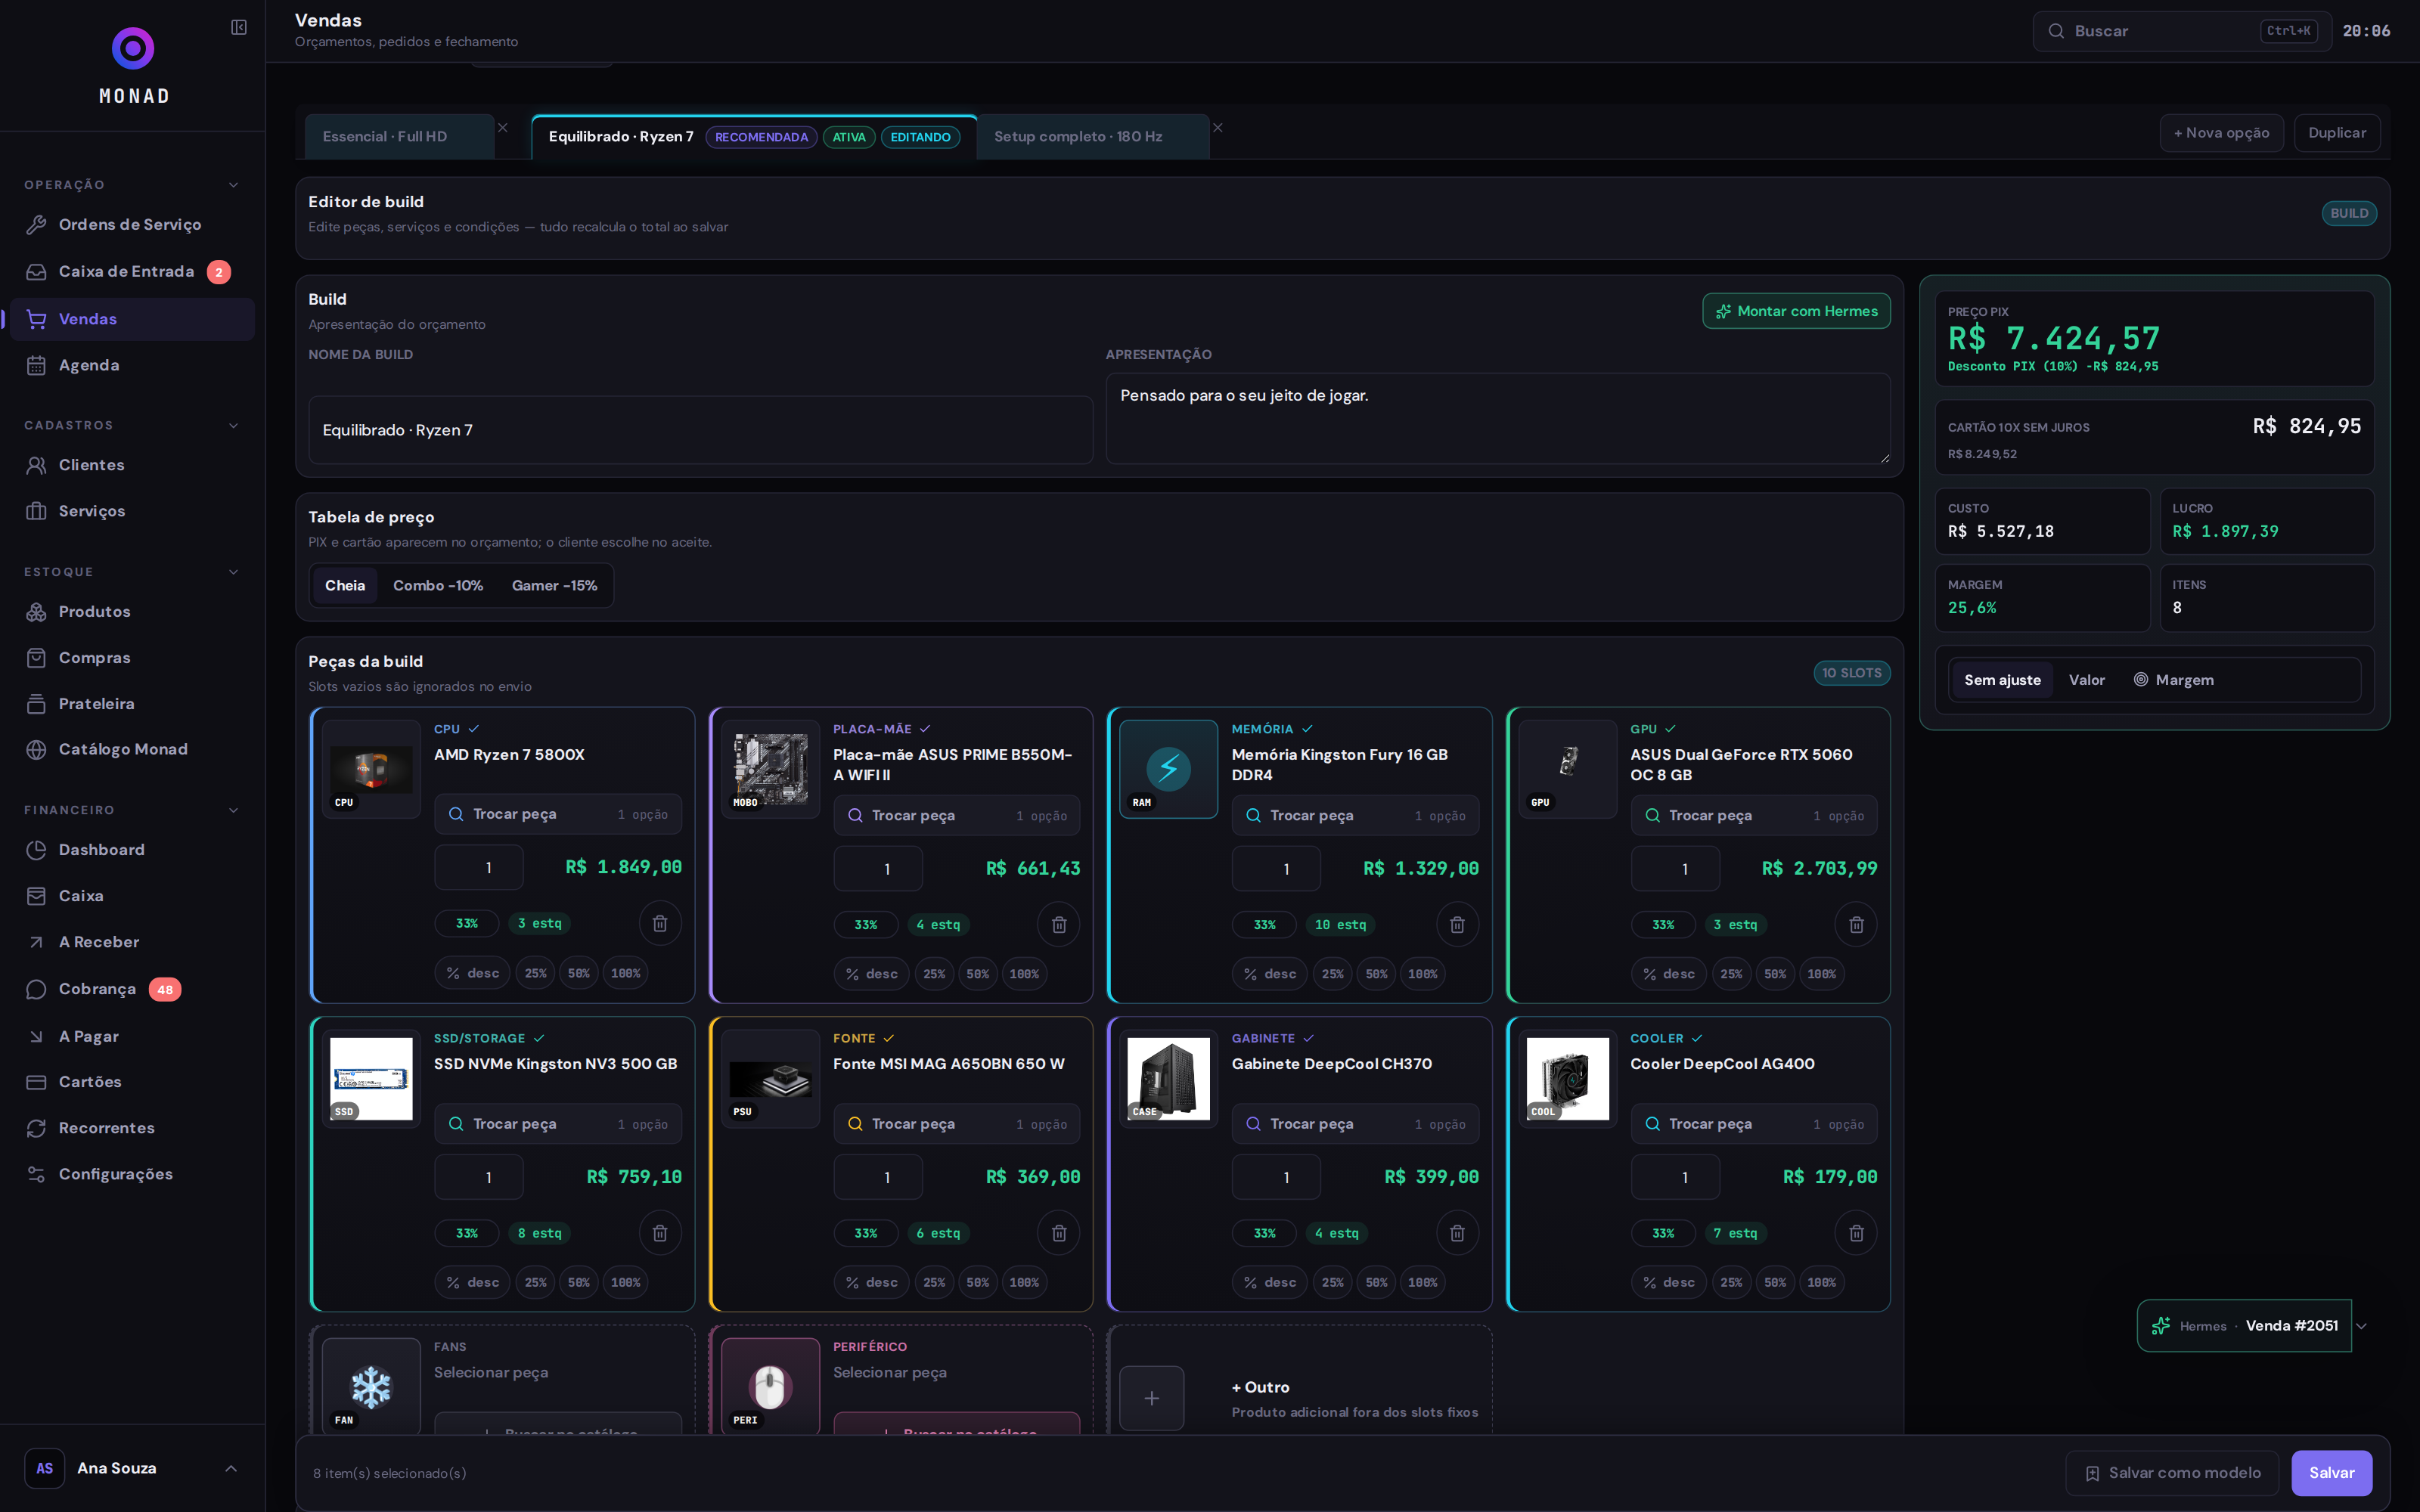Close the Essencial · Full HD tab

coord(503,128)
